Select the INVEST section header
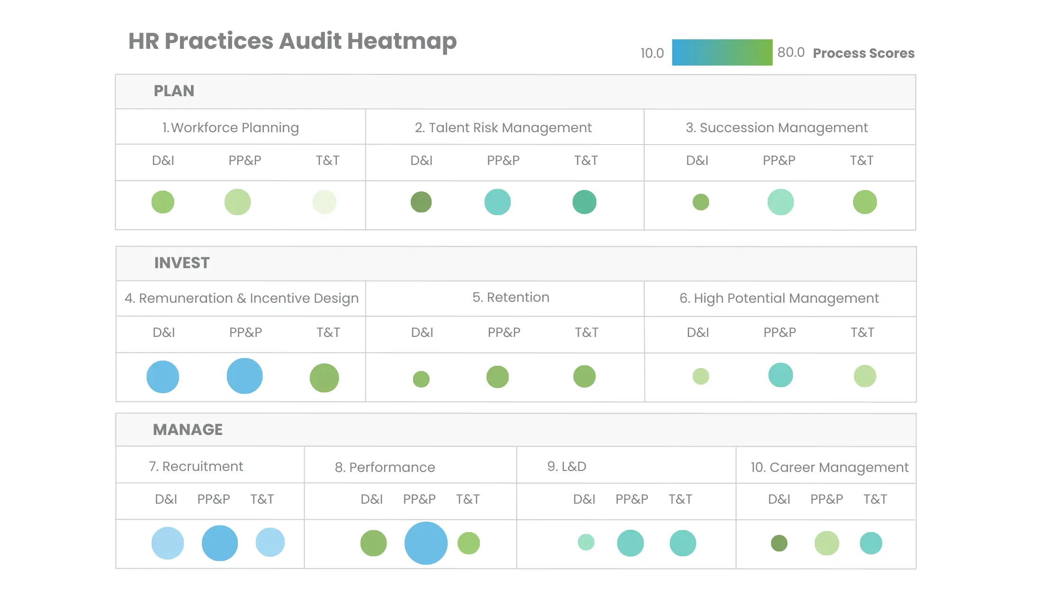 pyautogui.click(x=182, y=263)
